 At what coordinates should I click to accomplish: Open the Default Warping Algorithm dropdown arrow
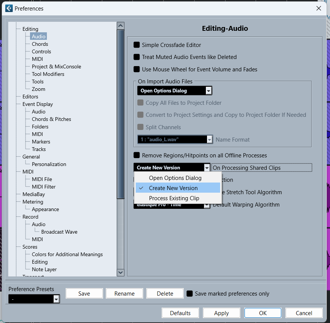[207, 205]
